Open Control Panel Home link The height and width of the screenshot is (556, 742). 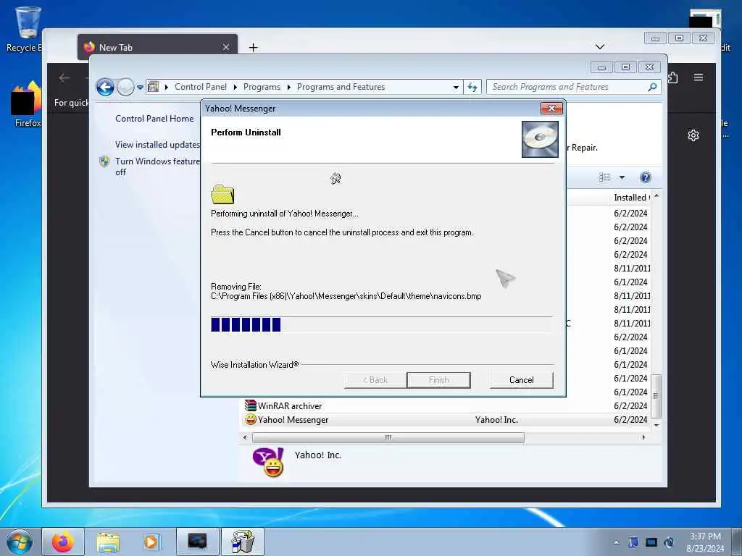154,119
